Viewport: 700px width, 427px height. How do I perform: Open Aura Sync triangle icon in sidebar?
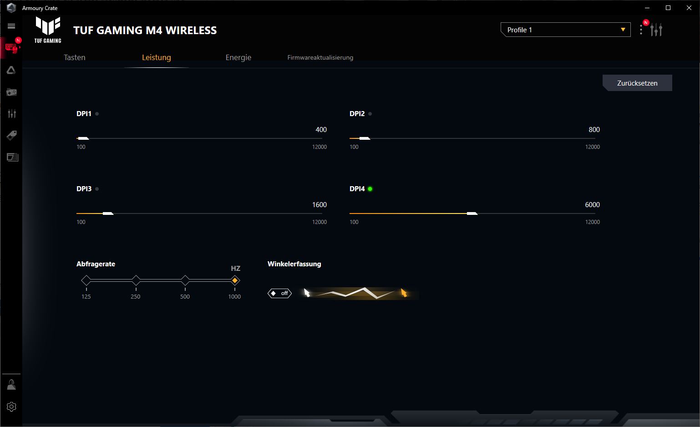[11, 70]
